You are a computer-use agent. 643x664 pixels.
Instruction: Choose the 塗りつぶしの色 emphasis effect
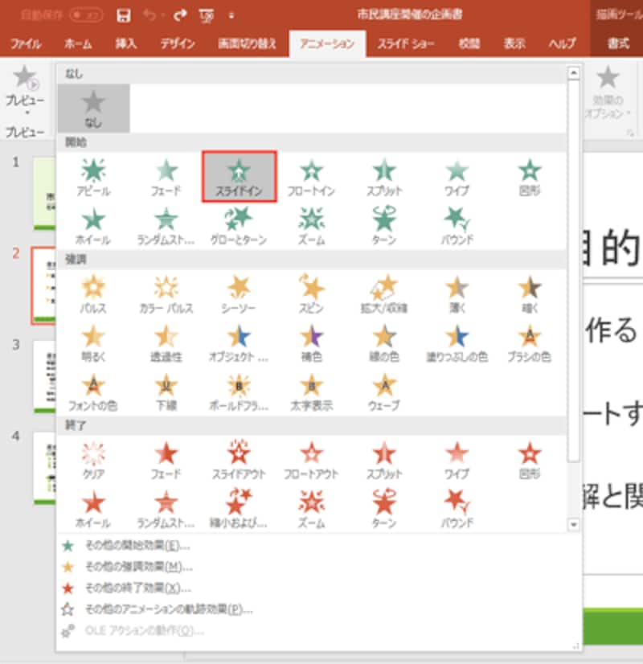coord(457,343)
